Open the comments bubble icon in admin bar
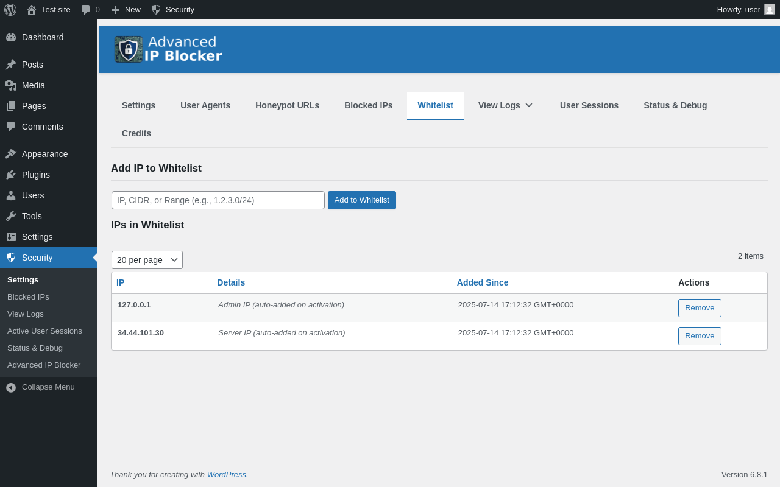Viewport: 780px width, 487px height. 86,10
